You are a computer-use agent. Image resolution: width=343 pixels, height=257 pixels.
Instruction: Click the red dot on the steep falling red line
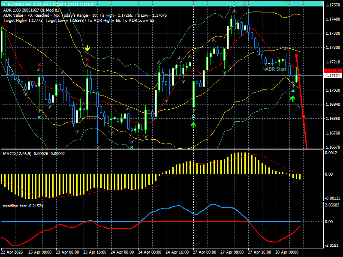303,117
